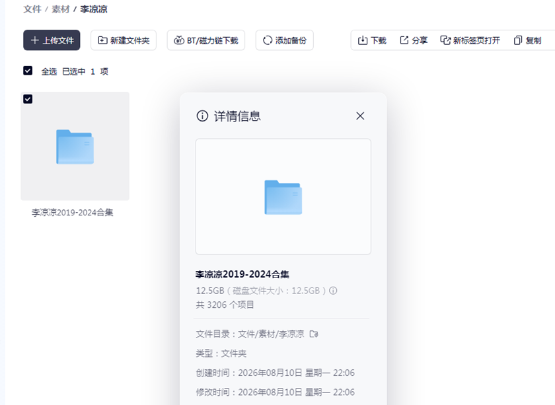Image resolution: width=555 pixels, height=405 pixels.
Task: Click the 文件目录 path text
Action: click(x=250, y=334)
